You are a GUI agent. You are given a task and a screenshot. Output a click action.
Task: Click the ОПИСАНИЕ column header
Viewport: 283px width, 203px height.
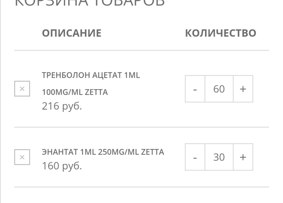click(x=72, y=33)
